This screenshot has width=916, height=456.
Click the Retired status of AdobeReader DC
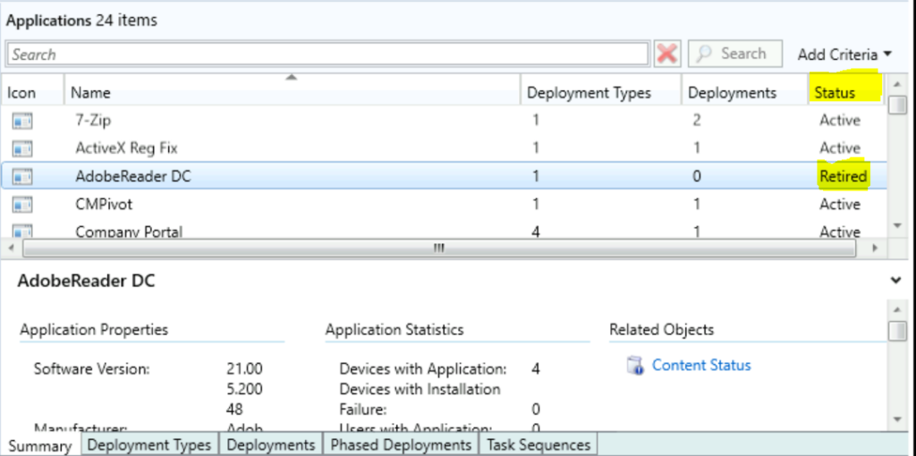(x=844, y=176)
